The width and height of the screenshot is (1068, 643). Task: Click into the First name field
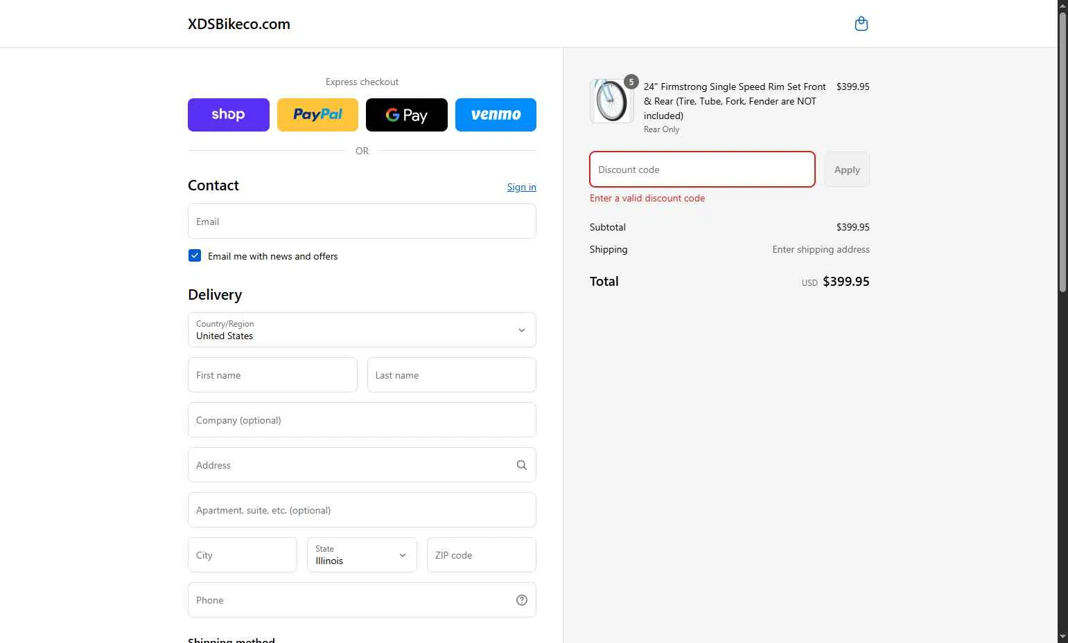pyautogui.click(x=272, y=375)
